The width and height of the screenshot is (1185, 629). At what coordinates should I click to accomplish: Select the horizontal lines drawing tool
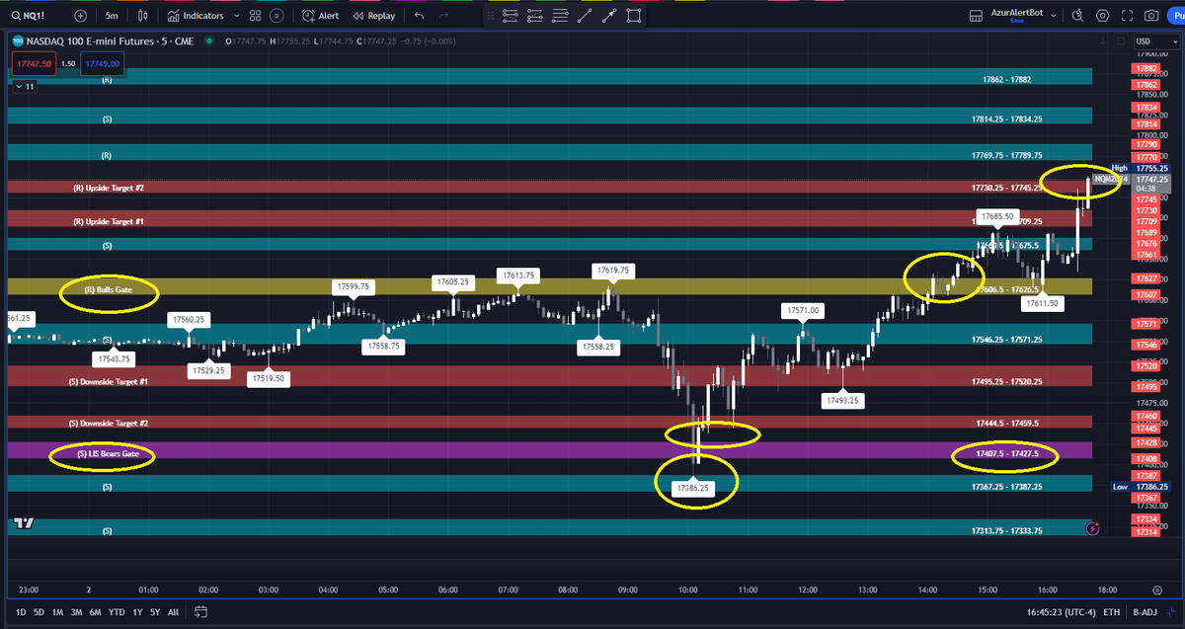560,15
